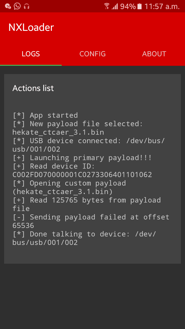
Task: Tap the Done talking to device entry
Action: point(84,238)
